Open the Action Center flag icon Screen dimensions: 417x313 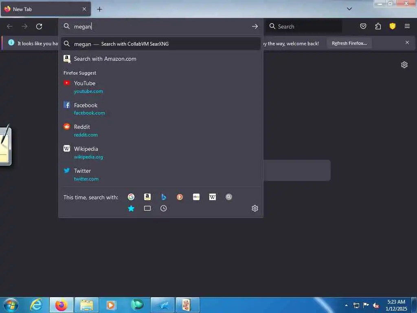tap(366, 305)
